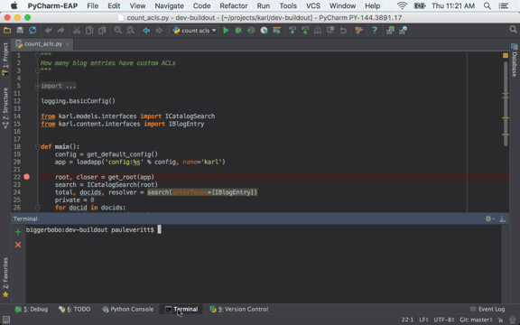Screen dimensions: 520x325
Task: Open the Refactor menu
Action: pyautogui.click(x=234, y=5)
